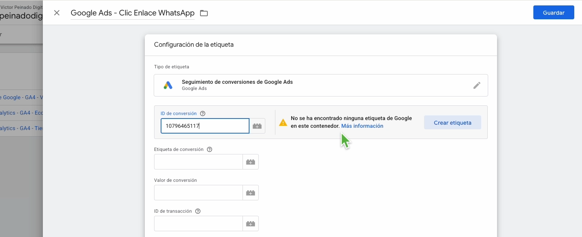
Task: Open the Más información link
Action: point(362,126)
